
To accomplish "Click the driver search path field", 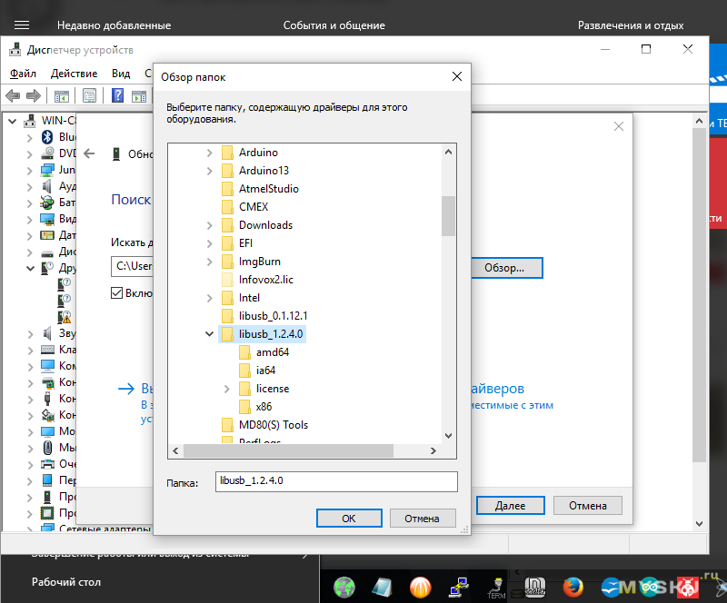I will [x=132, y=266].
